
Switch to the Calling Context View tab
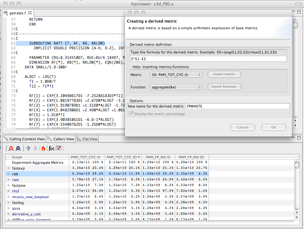point(24,139)
